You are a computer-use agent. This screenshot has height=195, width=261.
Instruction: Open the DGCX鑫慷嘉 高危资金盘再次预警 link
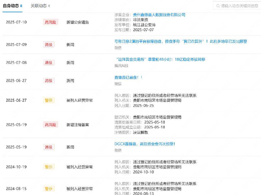point(145,144)
